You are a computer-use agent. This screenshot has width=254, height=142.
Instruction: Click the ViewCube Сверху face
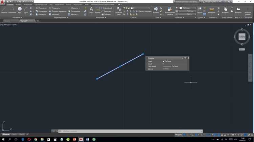point(242,37)
